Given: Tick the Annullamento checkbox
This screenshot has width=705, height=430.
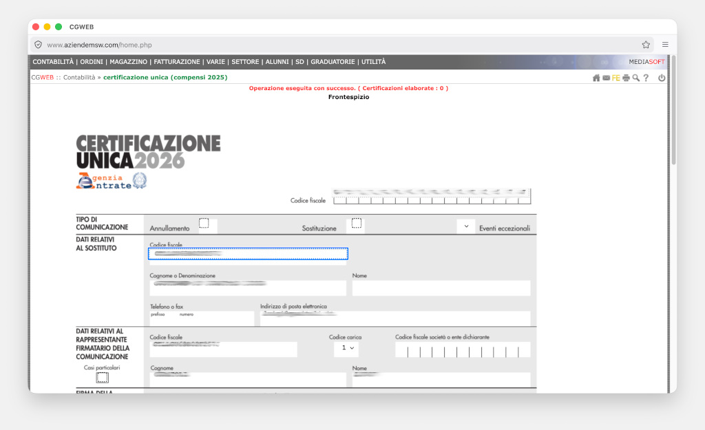Looking at the screenshot, I should pyautogui.click(x=204, y=224).
